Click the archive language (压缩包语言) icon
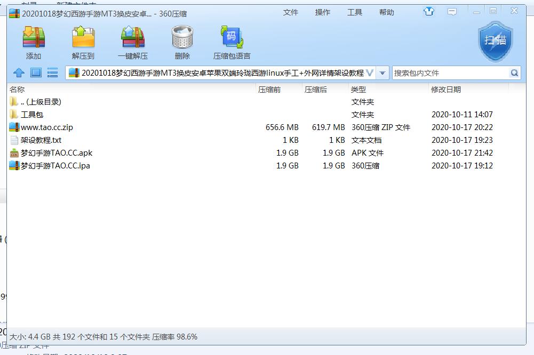534x355 pixels. tap(232, 38)
